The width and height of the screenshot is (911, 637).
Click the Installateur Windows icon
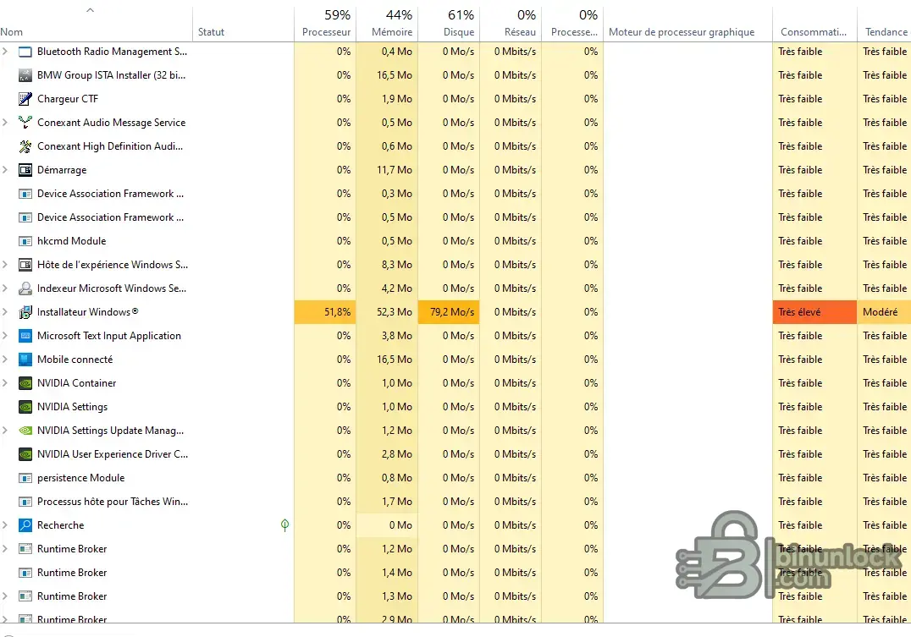[25, 312]
